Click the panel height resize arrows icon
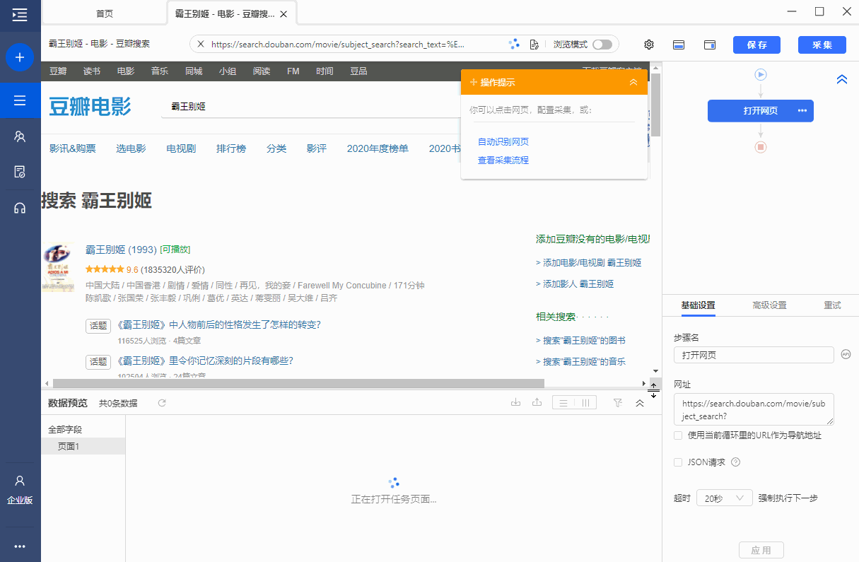 click(654, 390)
